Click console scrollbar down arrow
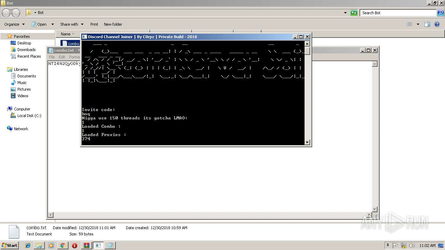445x250 pixels. coord(307,142)
